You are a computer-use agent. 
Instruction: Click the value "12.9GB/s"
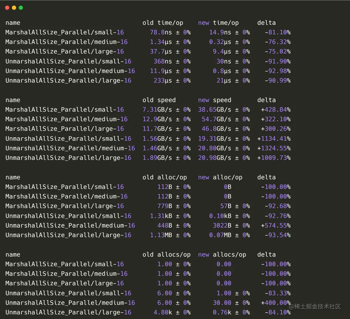click(x=157, y=119)
